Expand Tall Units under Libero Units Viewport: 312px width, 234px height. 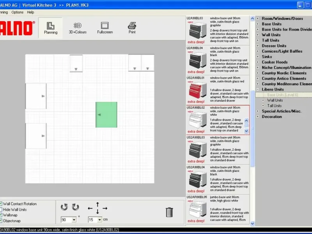[263, 106]
